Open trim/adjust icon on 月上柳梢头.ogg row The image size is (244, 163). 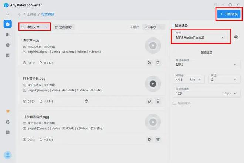coord(87,101)
